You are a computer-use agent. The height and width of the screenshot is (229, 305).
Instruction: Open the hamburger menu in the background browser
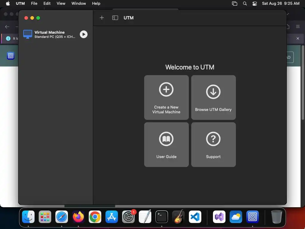point(298,27)
